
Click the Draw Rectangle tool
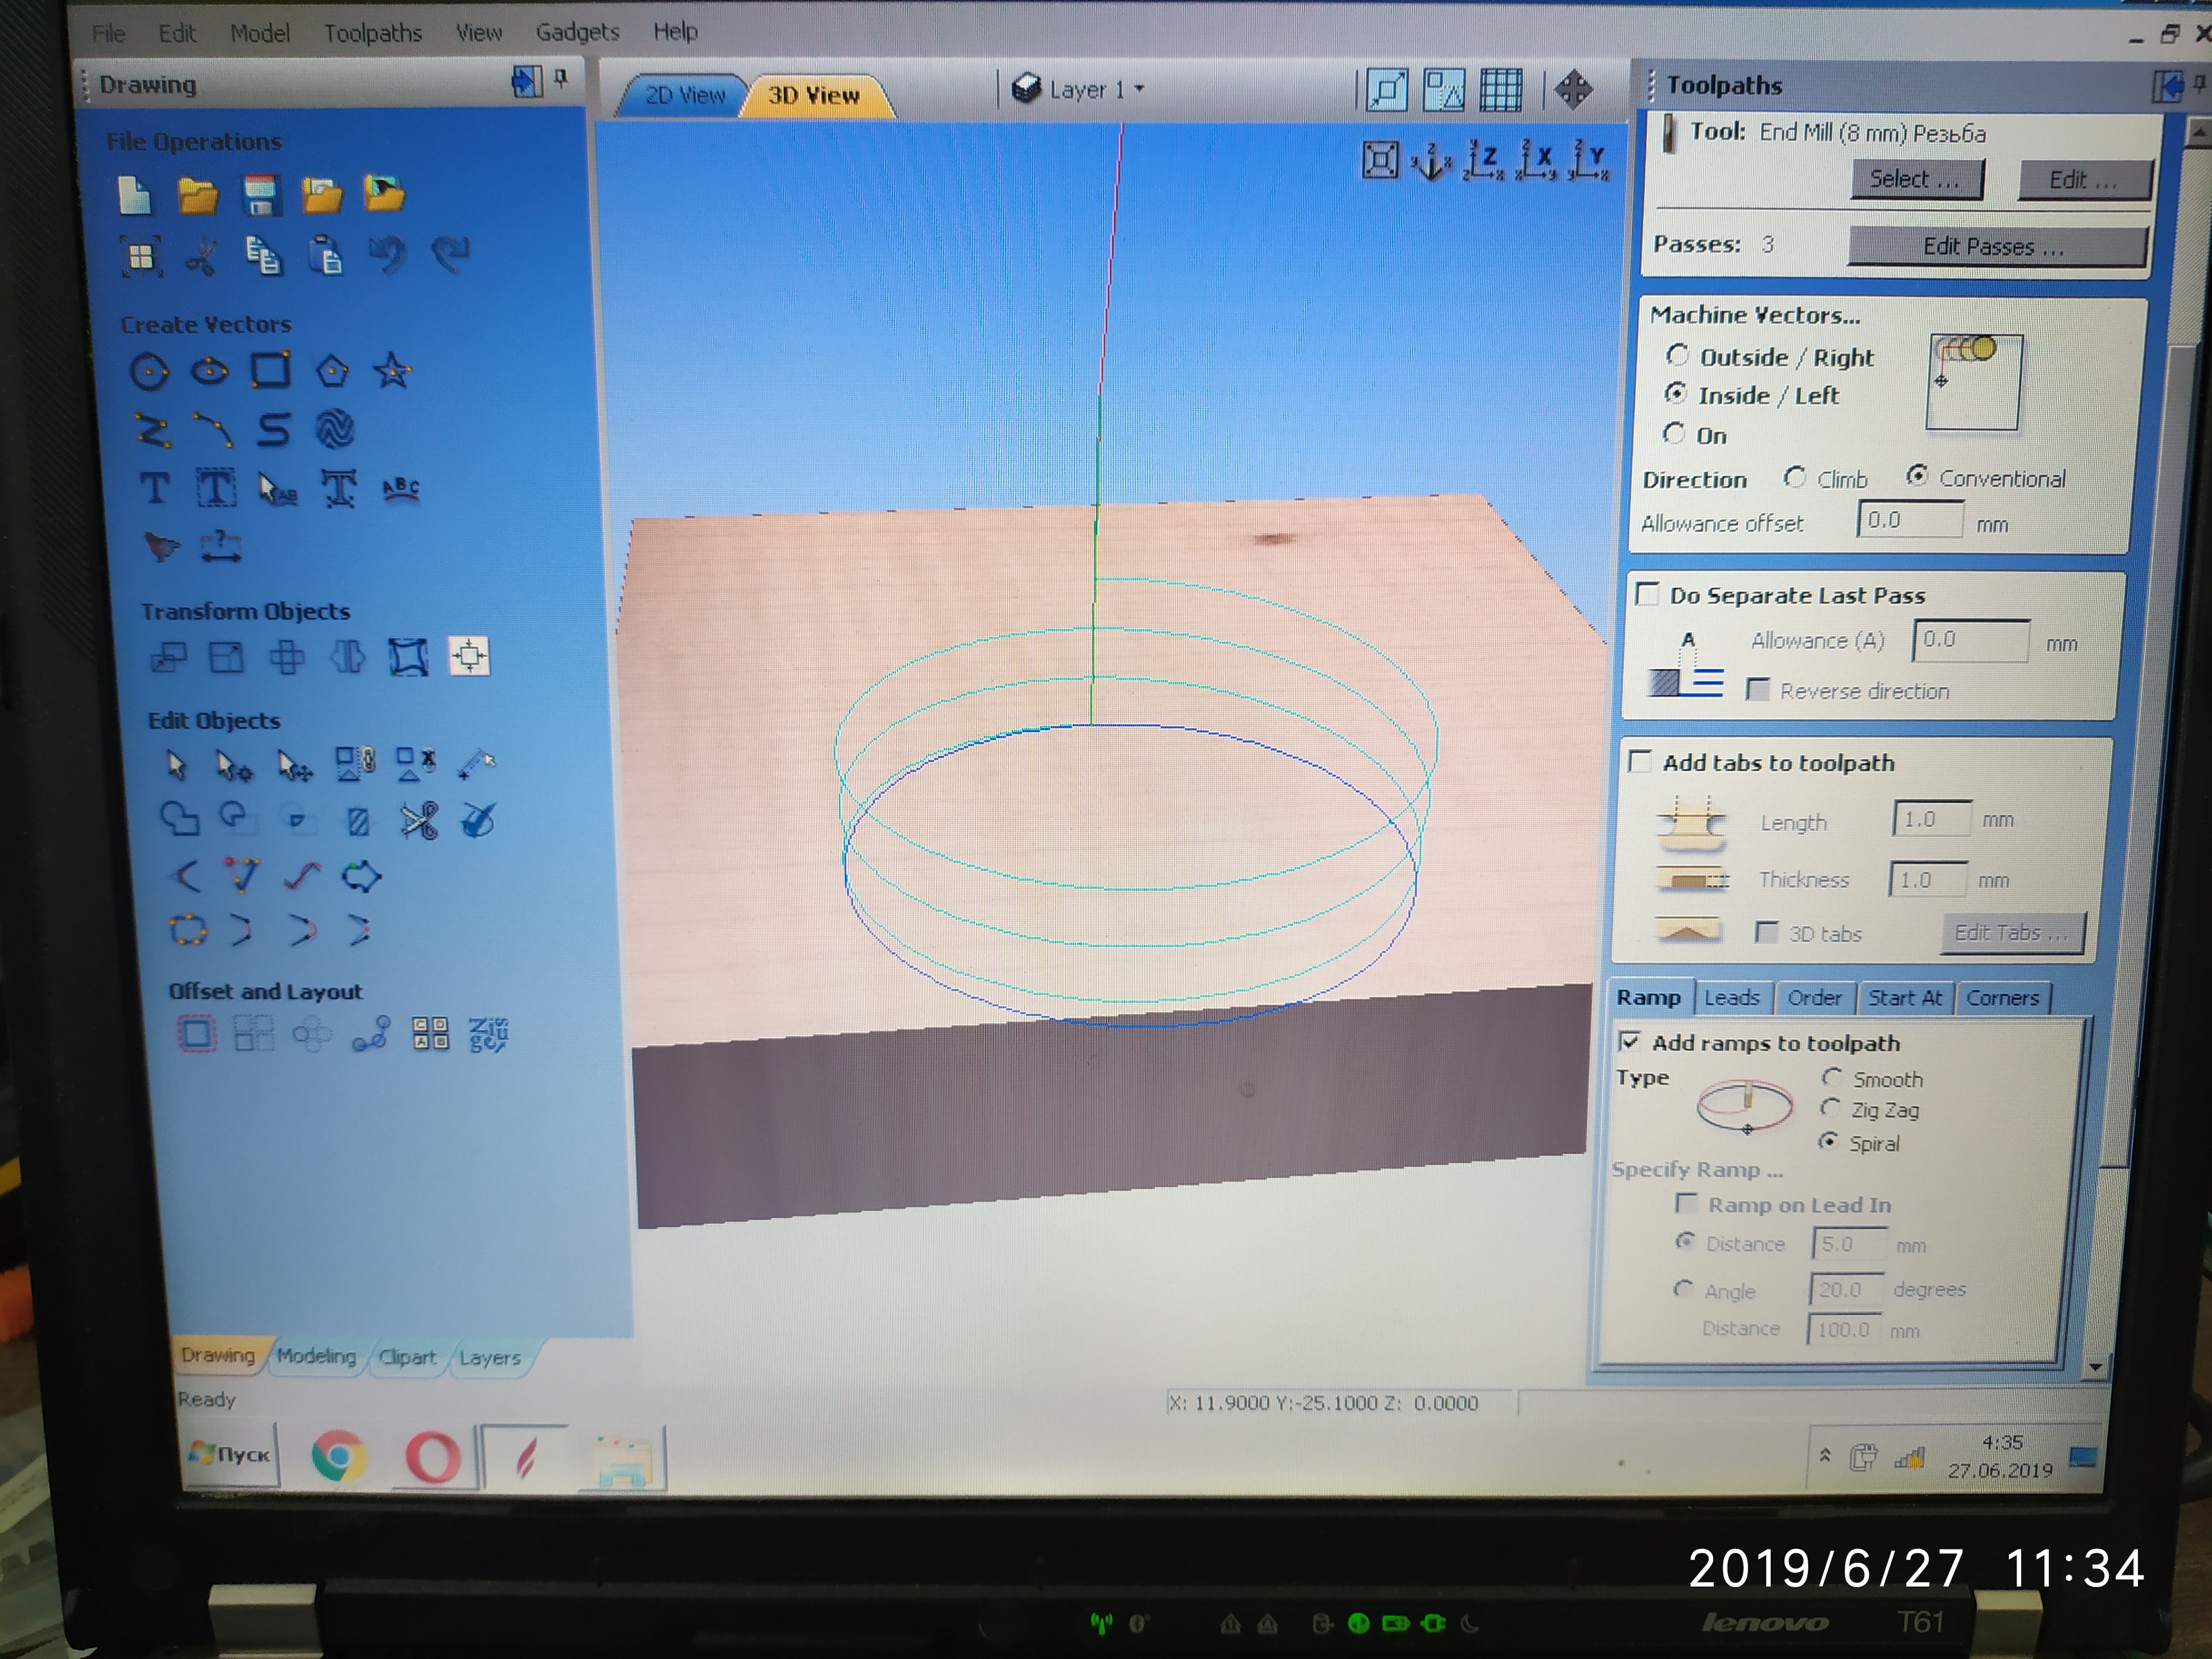tap(270, 371)
